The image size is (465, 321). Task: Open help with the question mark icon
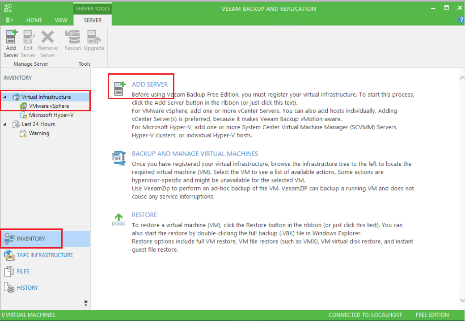[x=461, y=20]
